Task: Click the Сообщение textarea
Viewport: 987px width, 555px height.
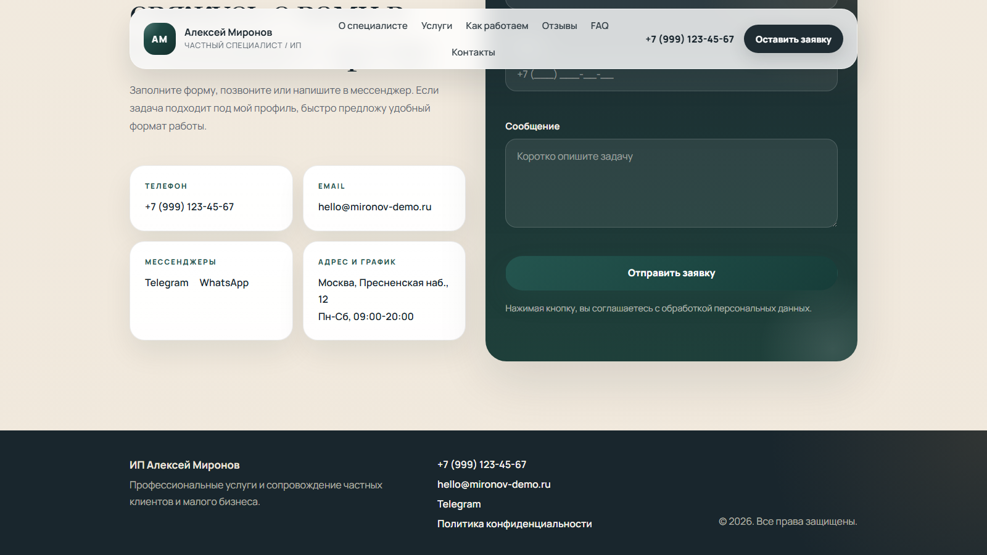Action: tap(671, 183)
